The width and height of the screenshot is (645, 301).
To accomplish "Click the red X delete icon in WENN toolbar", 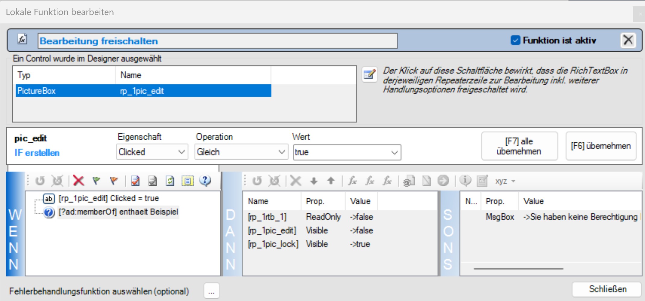I will click(78, 181).
